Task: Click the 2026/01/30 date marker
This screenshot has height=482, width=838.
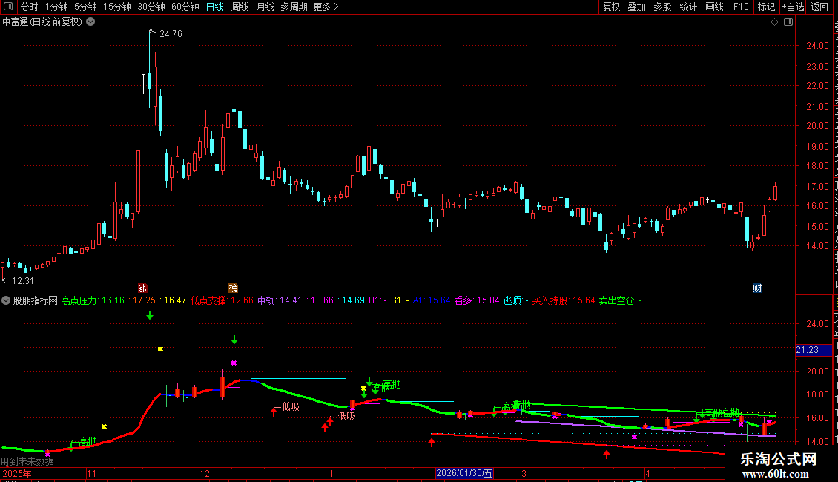Action: (x=464, y=473)
